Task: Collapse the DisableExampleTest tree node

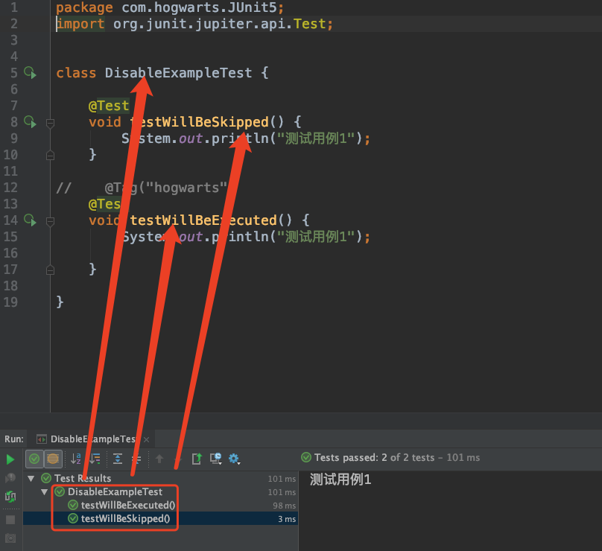Action: coord(44,492)
